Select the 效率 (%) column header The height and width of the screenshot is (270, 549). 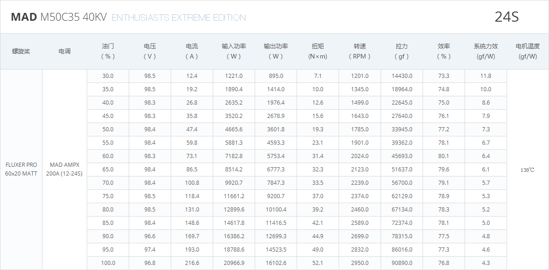pyautogui.click(x=444, y=52)
